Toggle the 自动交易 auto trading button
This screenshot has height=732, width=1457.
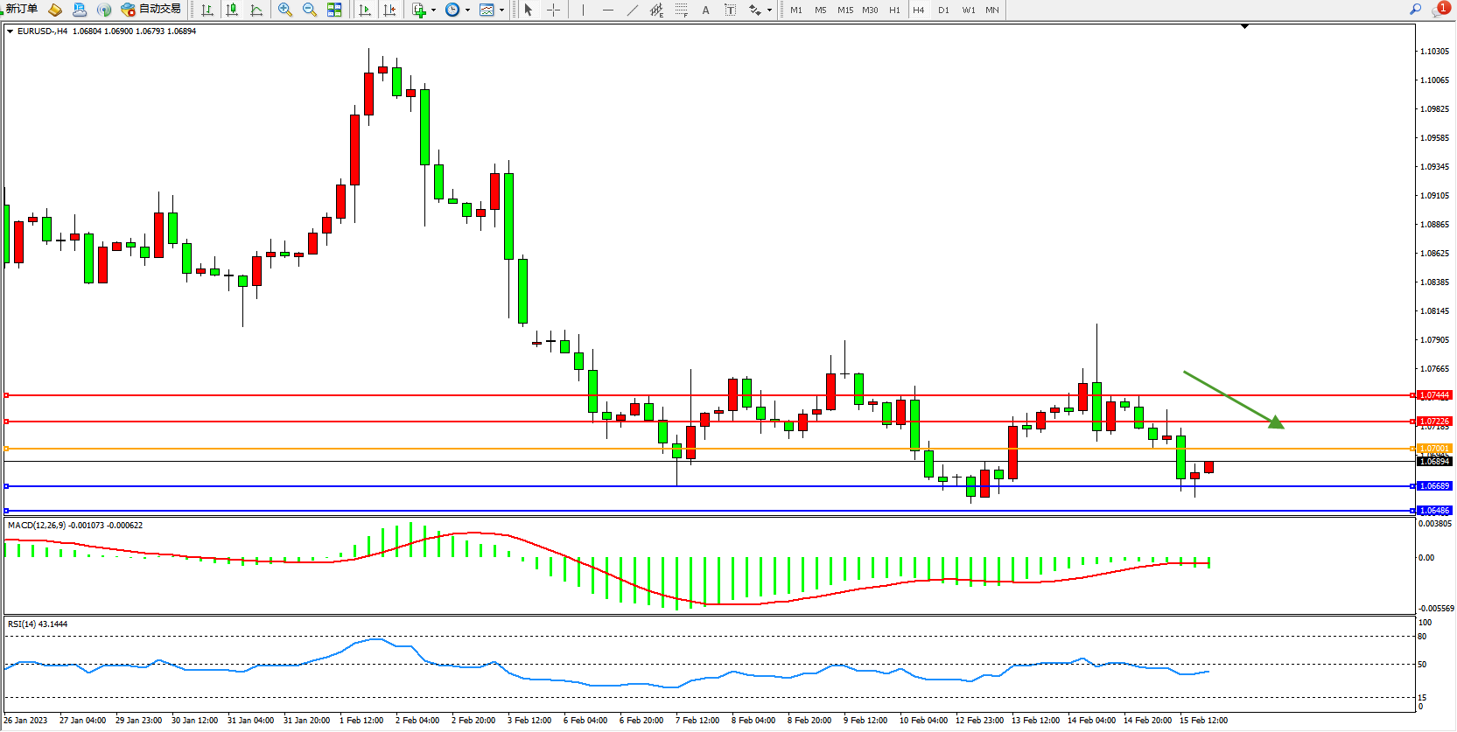point(151,10)
